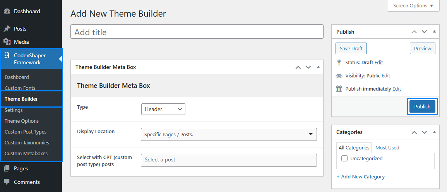This screenshot has height=192, width=447.
Task: Move Theme Builder Meta Box up
Action: 298,67
